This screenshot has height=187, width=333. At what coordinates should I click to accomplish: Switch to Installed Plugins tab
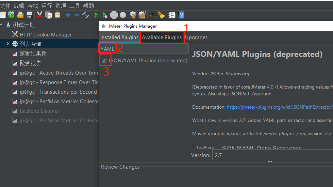119,37
